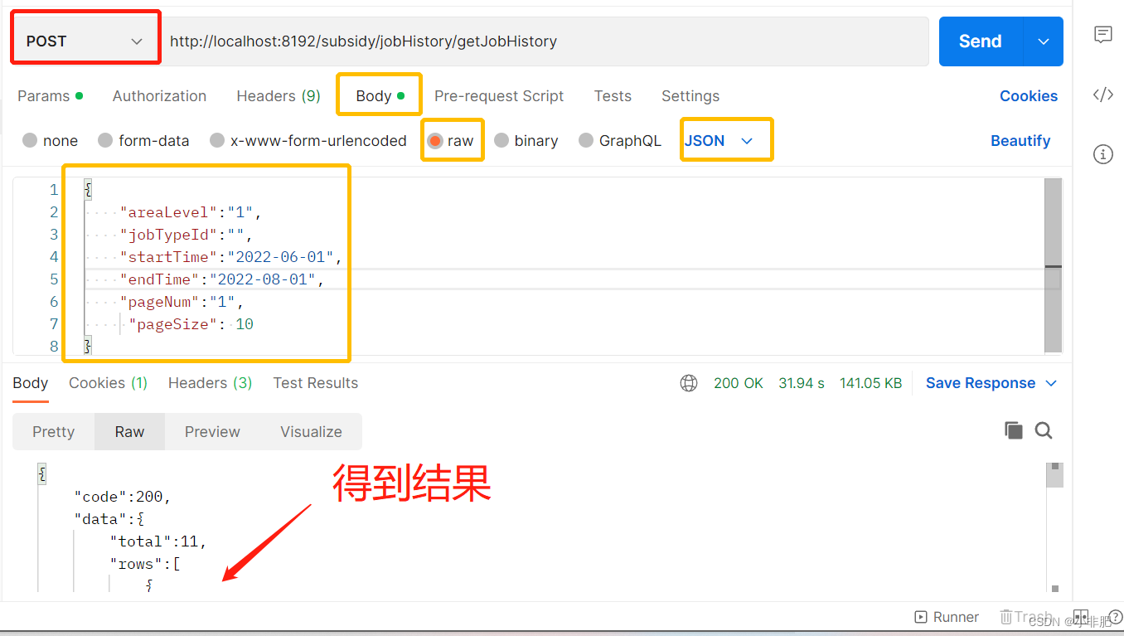The image size is (1124, 636).
Task: Open the request Body tab
Action: 380,96
